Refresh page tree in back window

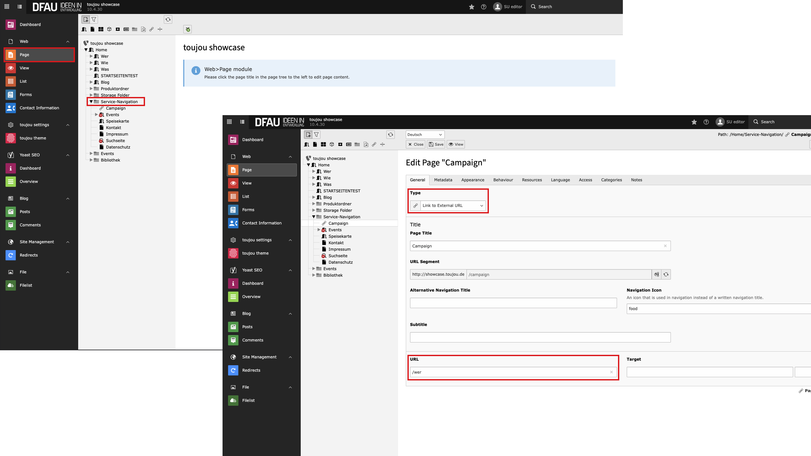click(x=168, y=19)
